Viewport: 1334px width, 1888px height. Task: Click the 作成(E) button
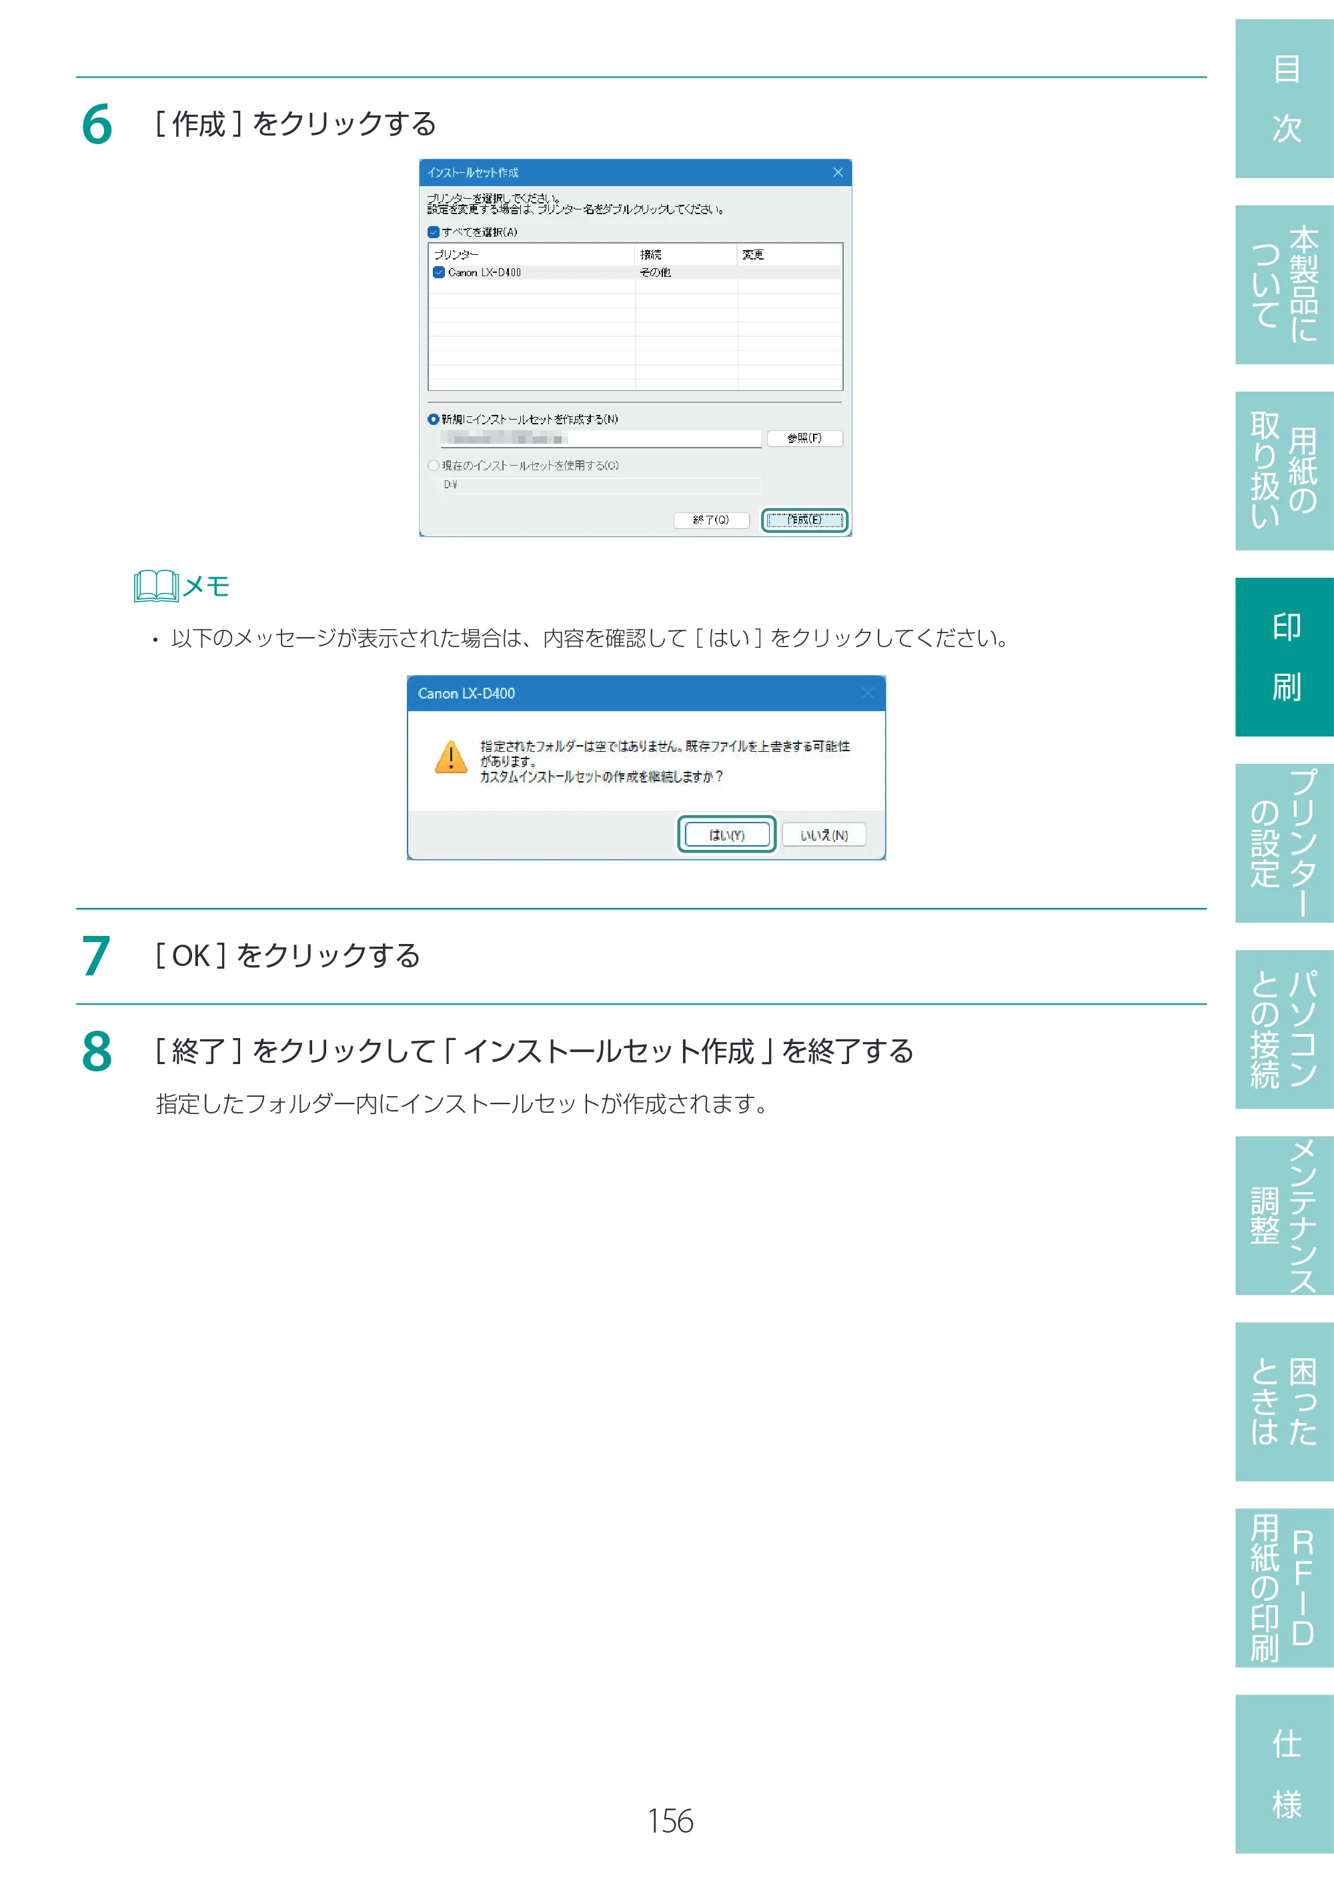pyautogui.click(x=804, y=520)
